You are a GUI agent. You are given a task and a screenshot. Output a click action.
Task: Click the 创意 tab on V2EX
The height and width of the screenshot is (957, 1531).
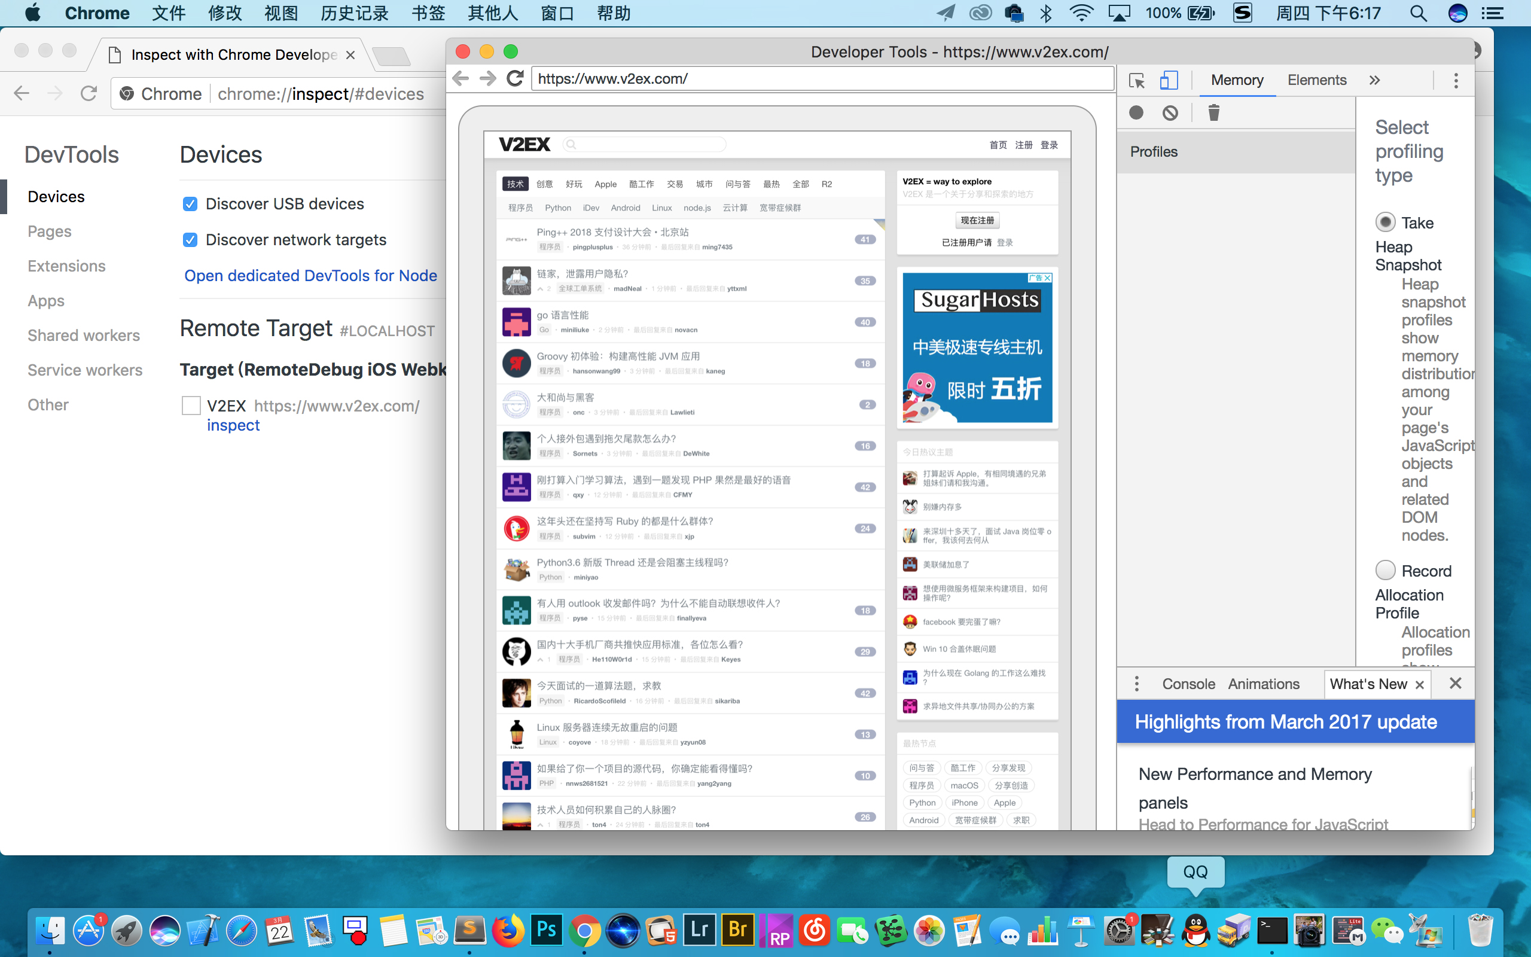tap(545, 184)
